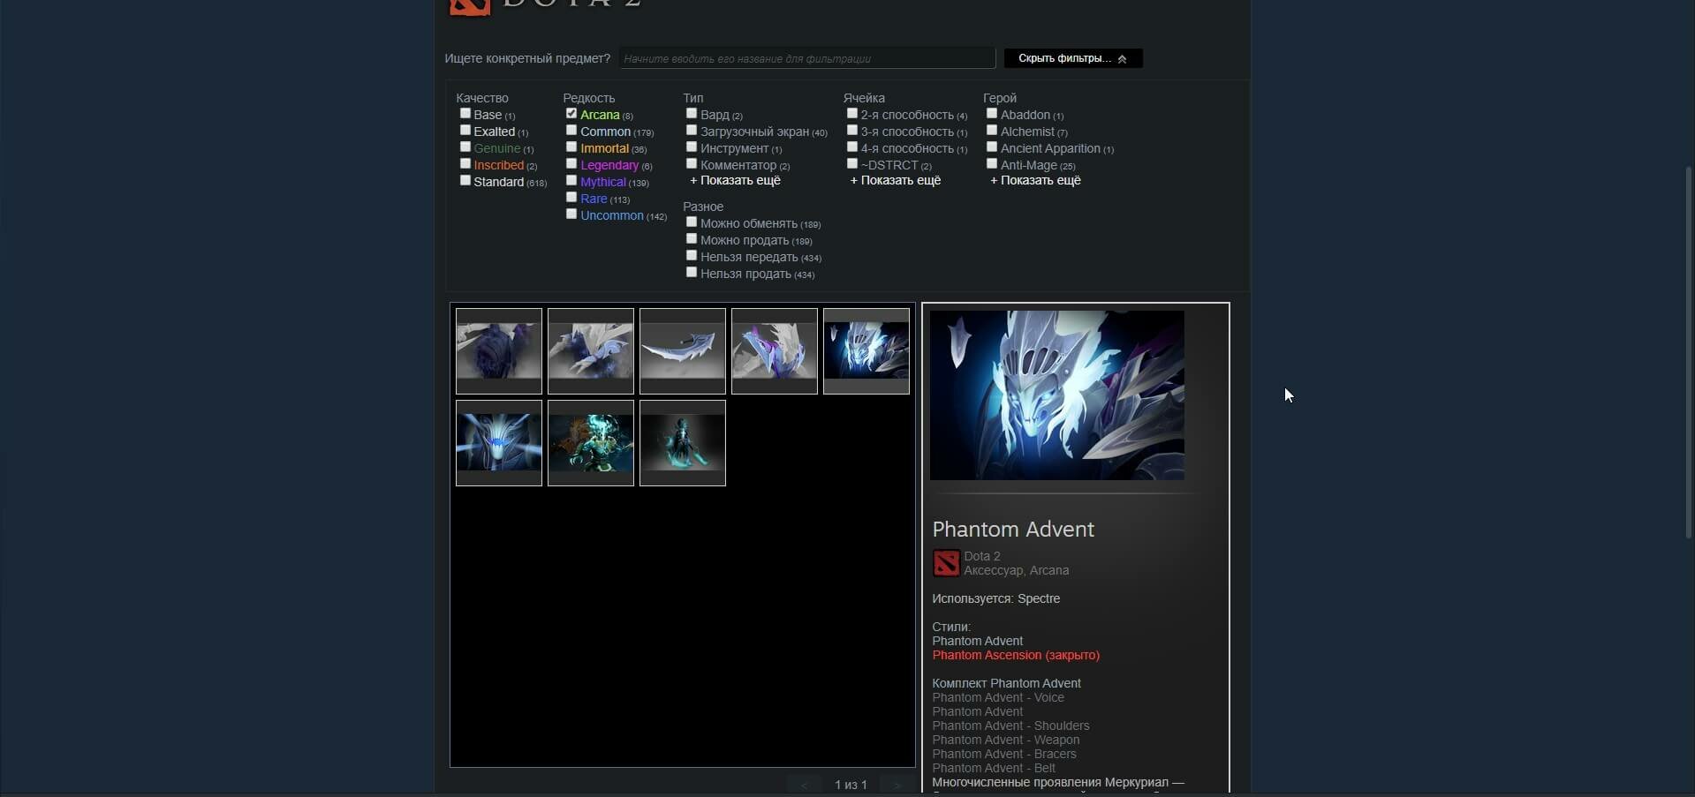Image resolution: width=1695 pixels, height=797 pixels.
Task: Enable the Inscribed quality filter
Action: (x=465, y=164)
